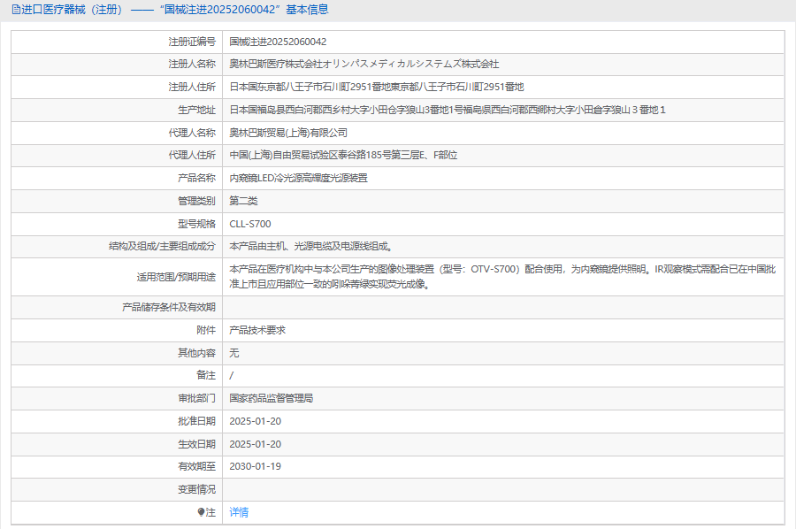Select intended use text mentioning OTV-S700

coord(502,276)
